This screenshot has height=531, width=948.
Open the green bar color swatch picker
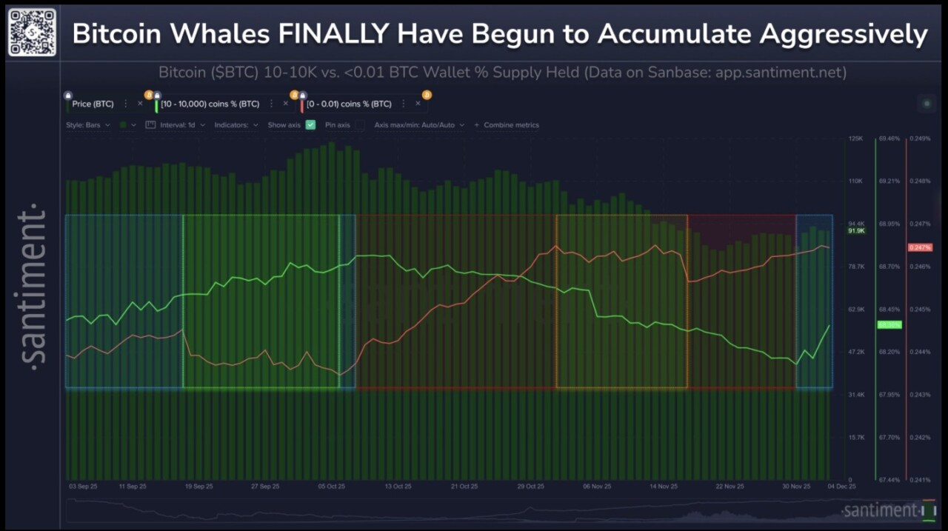[x=124, y=124]
